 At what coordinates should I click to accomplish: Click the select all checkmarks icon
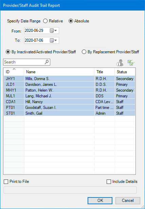pos(131,62)
